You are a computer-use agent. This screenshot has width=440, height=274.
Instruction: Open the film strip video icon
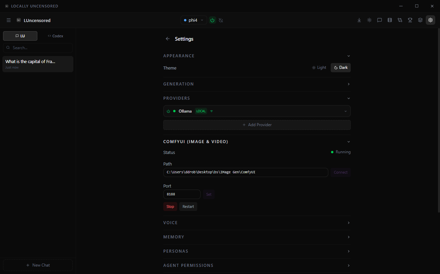click(390, 20)
